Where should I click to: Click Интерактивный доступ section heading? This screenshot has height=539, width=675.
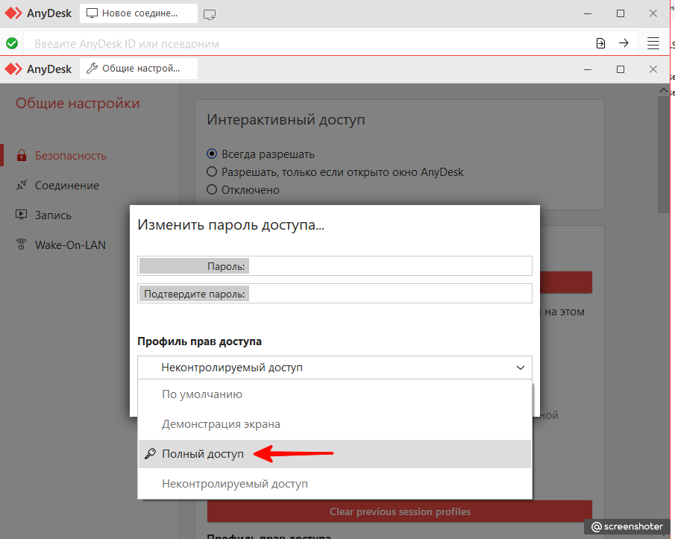click(286, 119)
